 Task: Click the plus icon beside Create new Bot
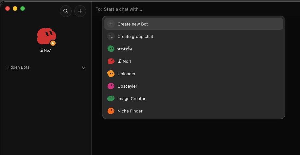pos(111,24)
